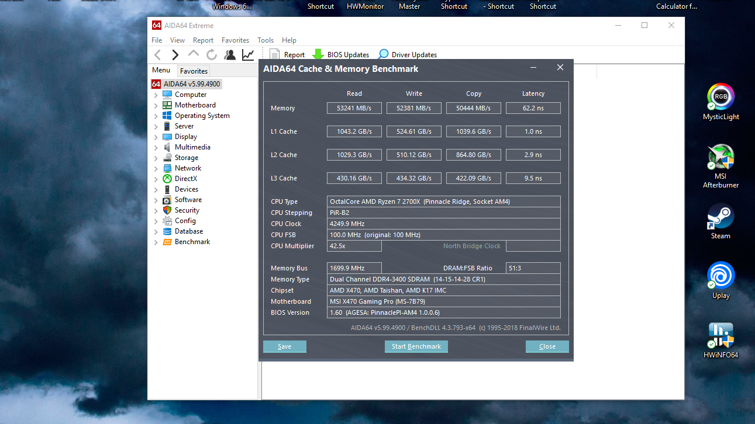755x424 pixels.
Task: Switch to the Favorites sidebar tab
Action: pos(194,71)
